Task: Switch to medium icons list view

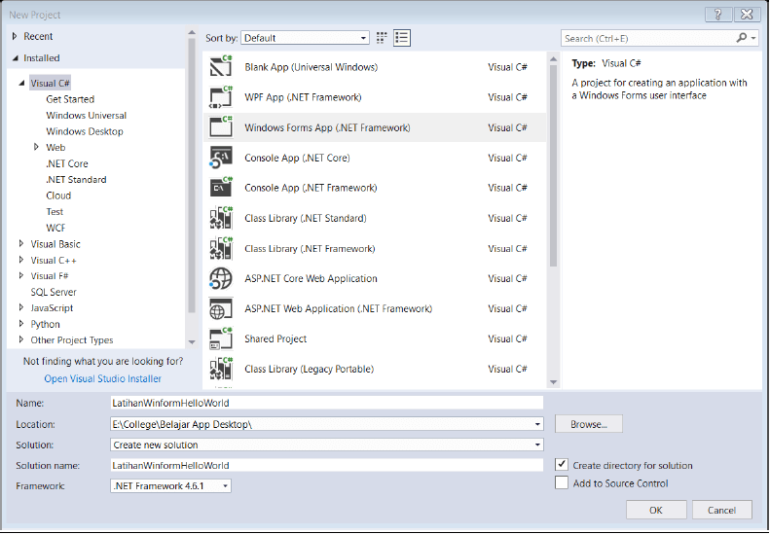Action: (402, 38)
